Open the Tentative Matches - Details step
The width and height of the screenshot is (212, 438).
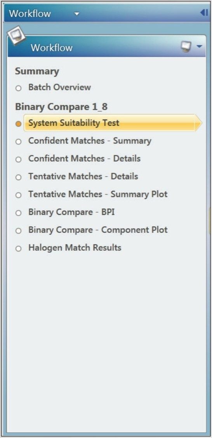pyautogui.click(x=83, y=176)
